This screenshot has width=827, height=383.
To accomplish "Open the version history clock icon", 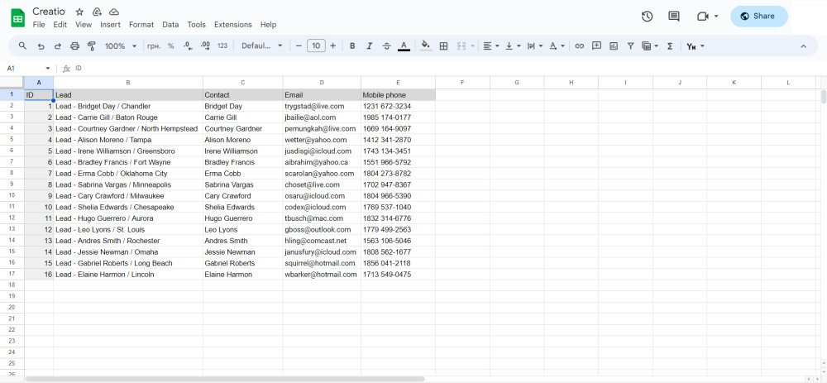I will pyautogui.click(x=648, y=17).
